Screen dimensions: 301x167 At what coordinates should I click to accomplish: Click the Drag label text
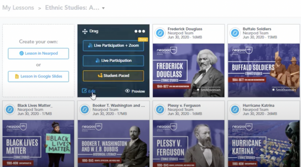tap(94, 31)
